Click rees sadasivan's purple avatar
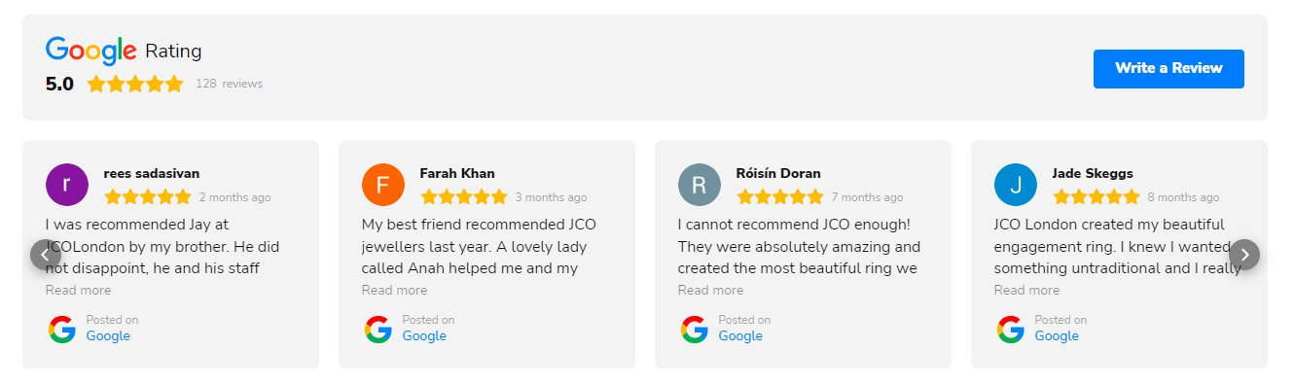The height and width of the screenshot is (385, 1294). point(66,185)
